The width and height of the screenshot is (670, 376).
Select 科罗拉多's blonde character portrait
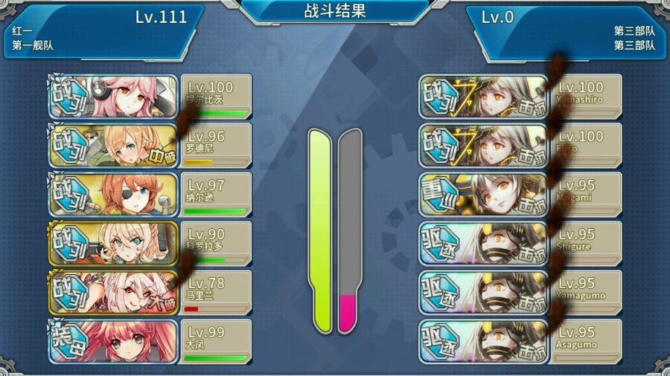pyautogui.click(x=113, y=244)
